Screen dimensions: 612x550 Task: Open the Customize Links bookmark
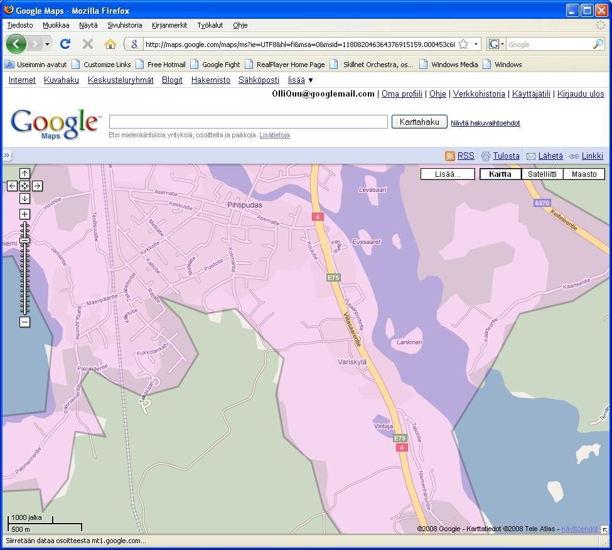102,65
